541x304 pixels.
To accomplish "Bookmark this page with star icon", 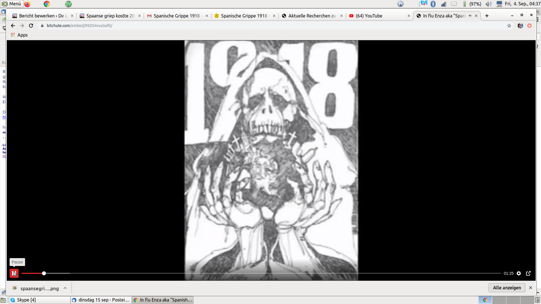I will pyautogui.click(x=509, y=26).
